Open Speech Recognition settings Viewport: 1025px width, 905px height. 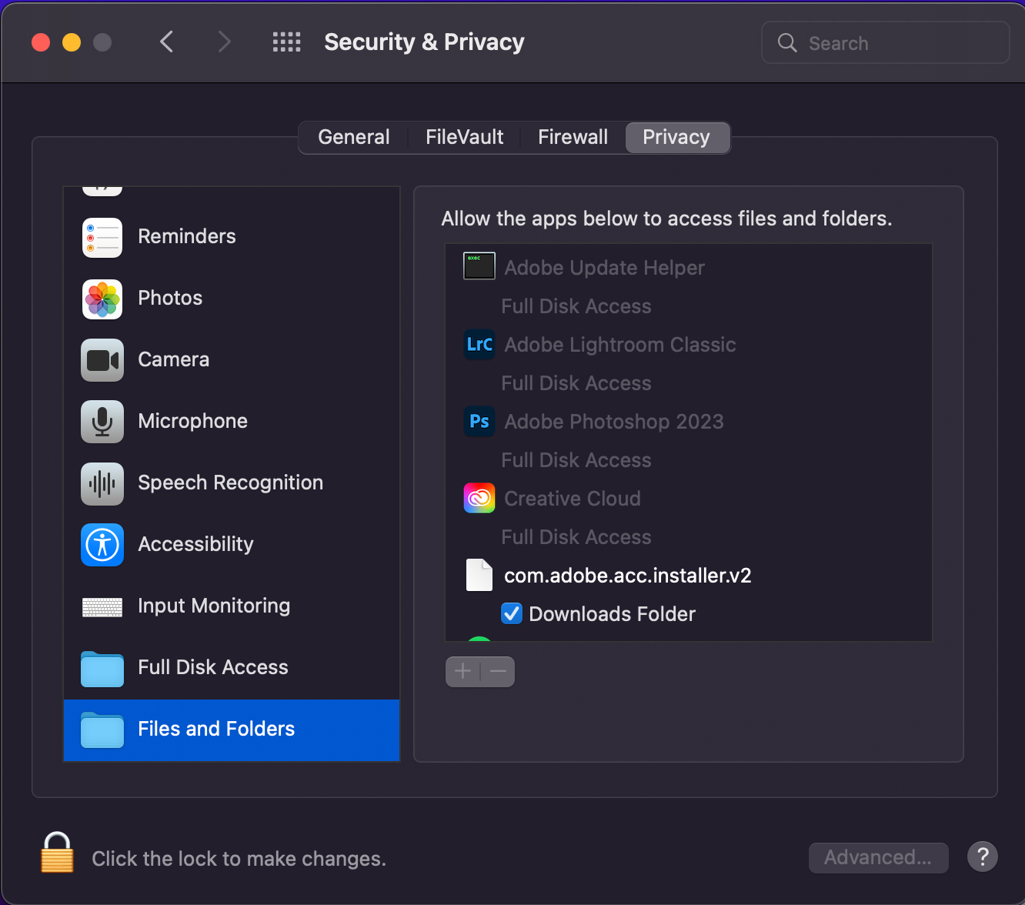(x=102, y=483)
